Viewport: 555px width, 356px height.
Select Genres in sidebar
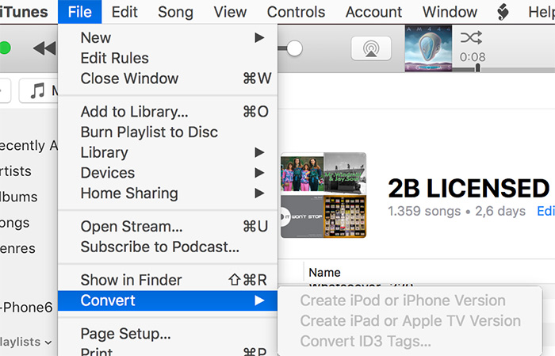click(x=17, y=248)
